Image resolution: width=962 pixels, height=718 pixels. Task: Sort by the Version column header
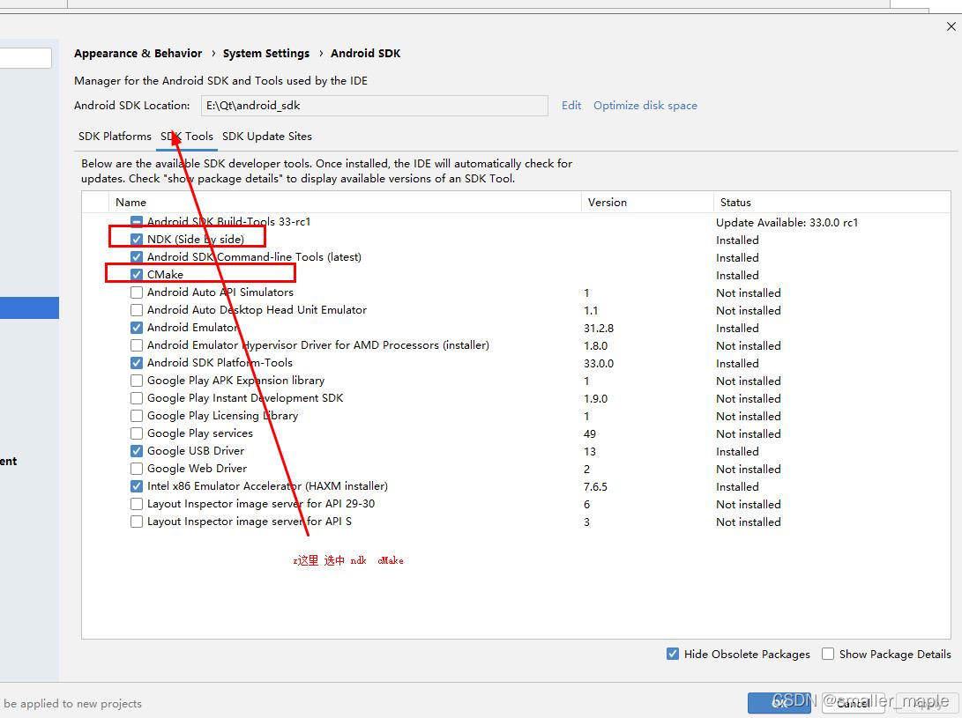point(647,203)
